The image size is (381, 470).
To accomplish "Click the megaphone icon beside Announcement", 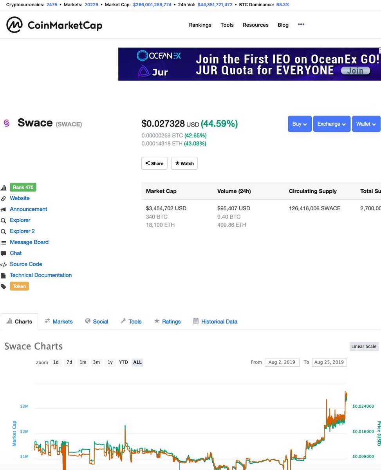I will 4,210.
